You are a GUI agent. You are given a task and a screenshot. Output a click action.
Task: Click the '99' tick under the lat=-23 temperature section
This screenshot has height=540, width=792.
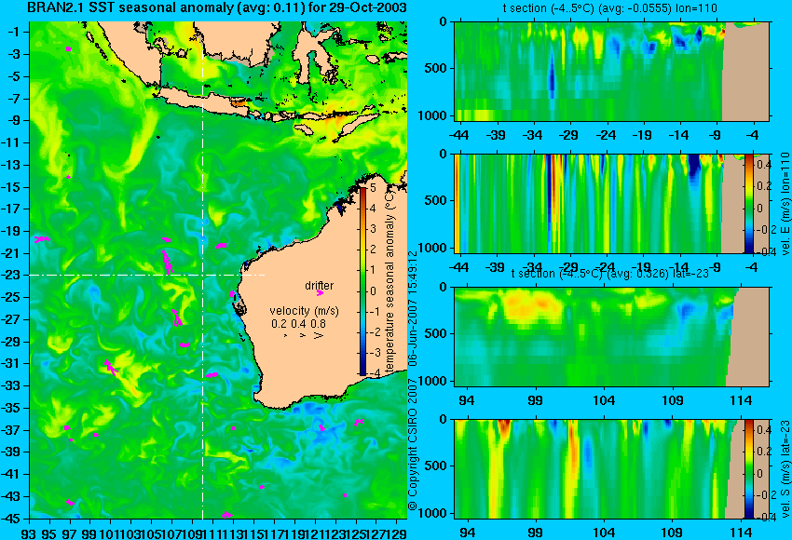tap(535, 400)
